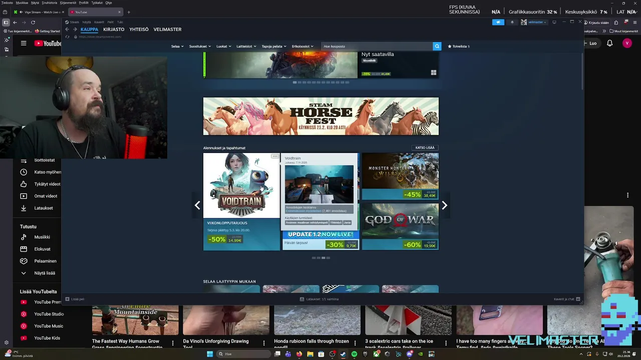Open Steam Big Picture mode monitor icon
This screenshot has width=641, height=360.
(x=554, y=22)
